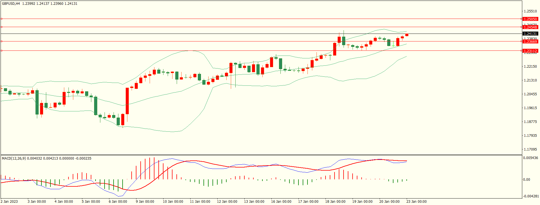
Task: Click the 13 Jan 00:00 time label
Action: pyautogui.click(x=254, y=201)
